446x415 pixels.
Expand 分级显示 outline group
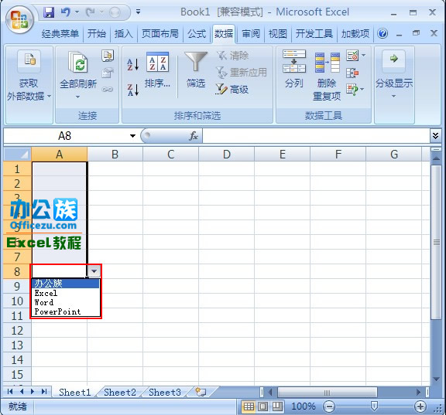394,75
